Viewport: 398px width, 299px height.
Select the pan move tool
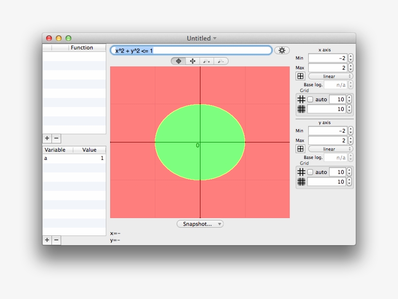tap(193, 61)
